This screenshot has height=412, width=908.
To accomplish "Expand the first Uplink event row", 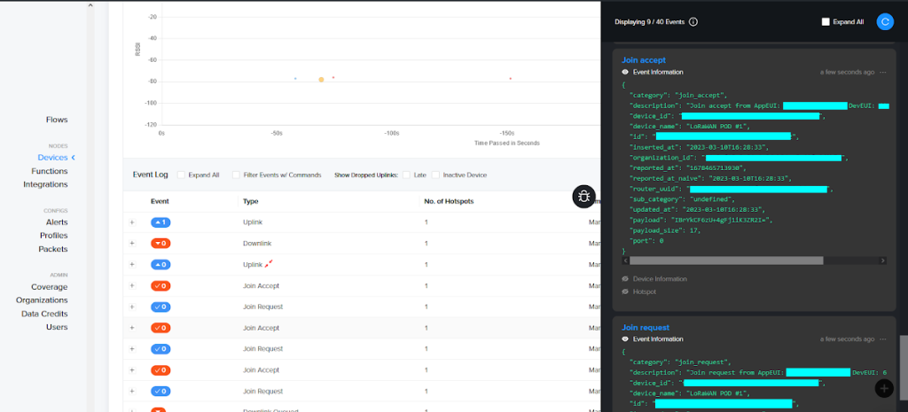I will click(132, 222).
